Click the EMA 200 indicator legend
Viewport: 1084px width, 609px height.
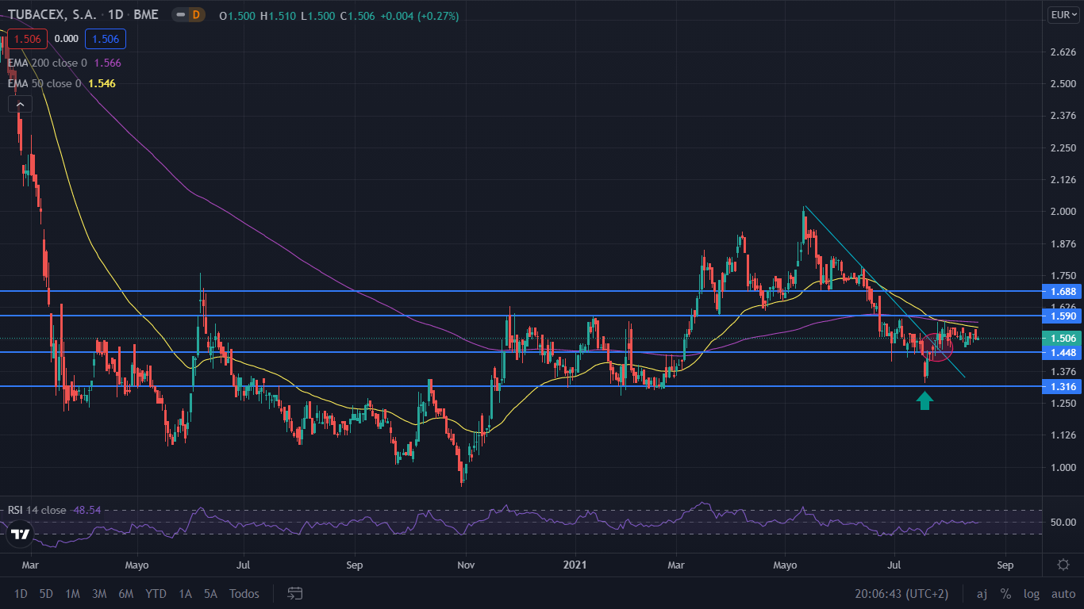(48, 63)
